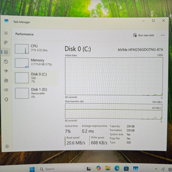Screen dimensions: 172x172
Task: Click Task Manager icon in the taskbar
Action: click(x=135, y=168)
